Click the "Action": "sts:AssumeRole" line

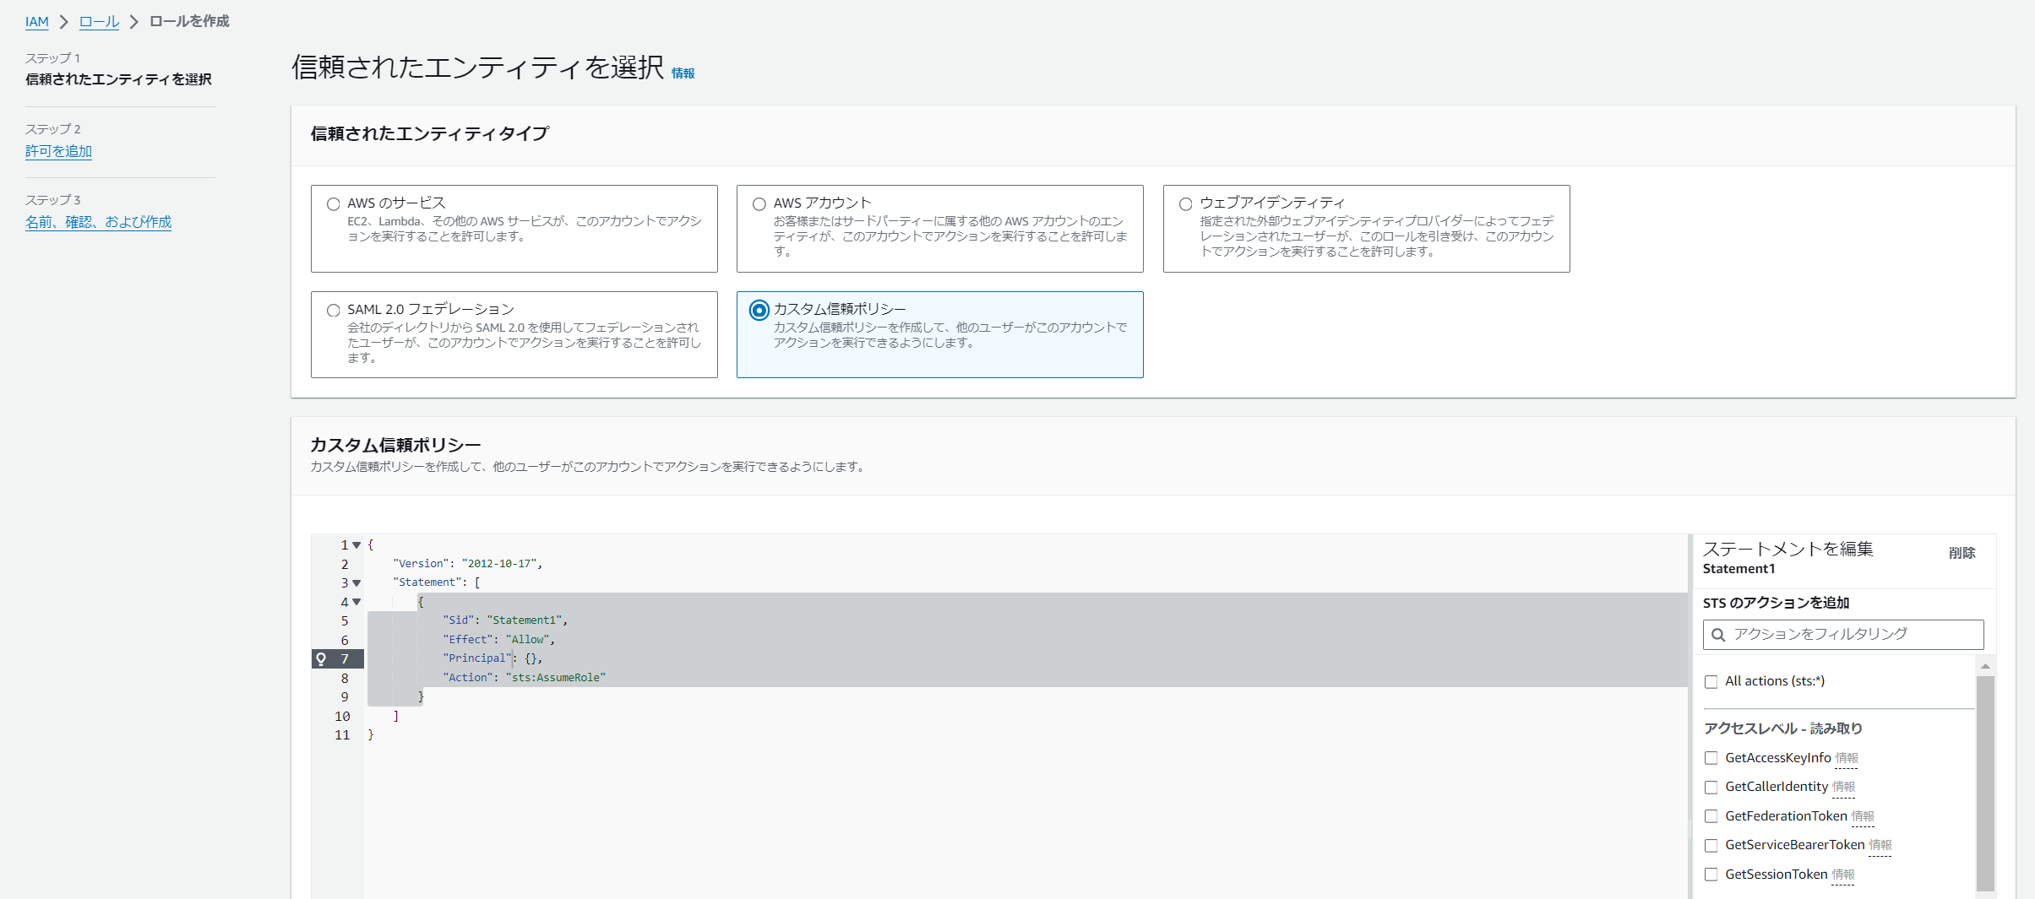point(524,678)
